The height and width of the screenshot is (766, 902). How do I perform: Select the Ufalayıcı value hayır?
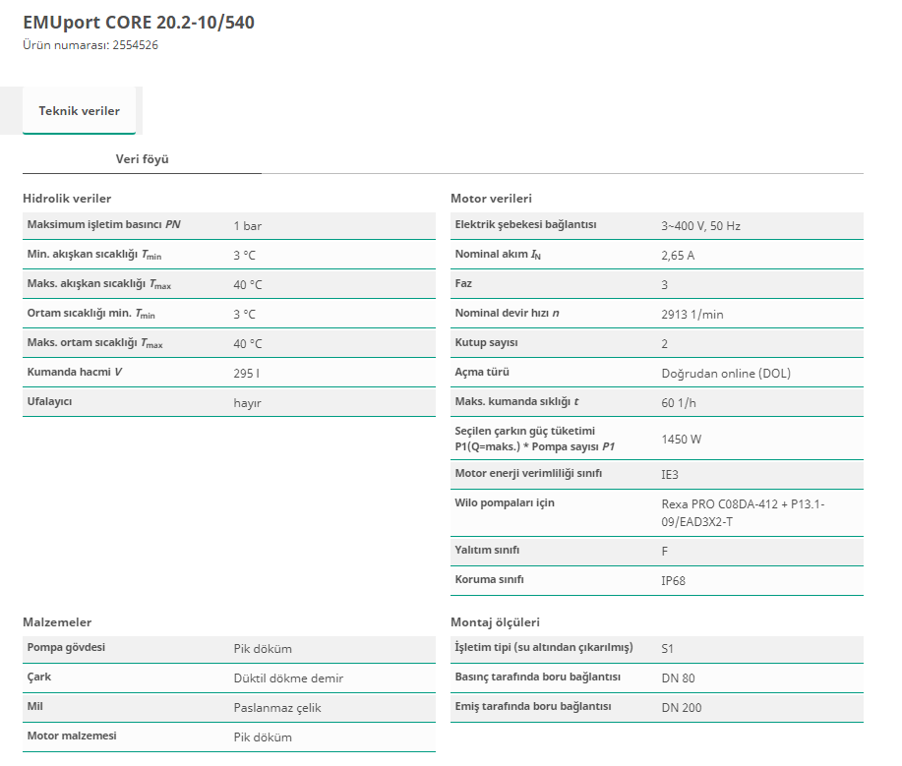point(247,403)
